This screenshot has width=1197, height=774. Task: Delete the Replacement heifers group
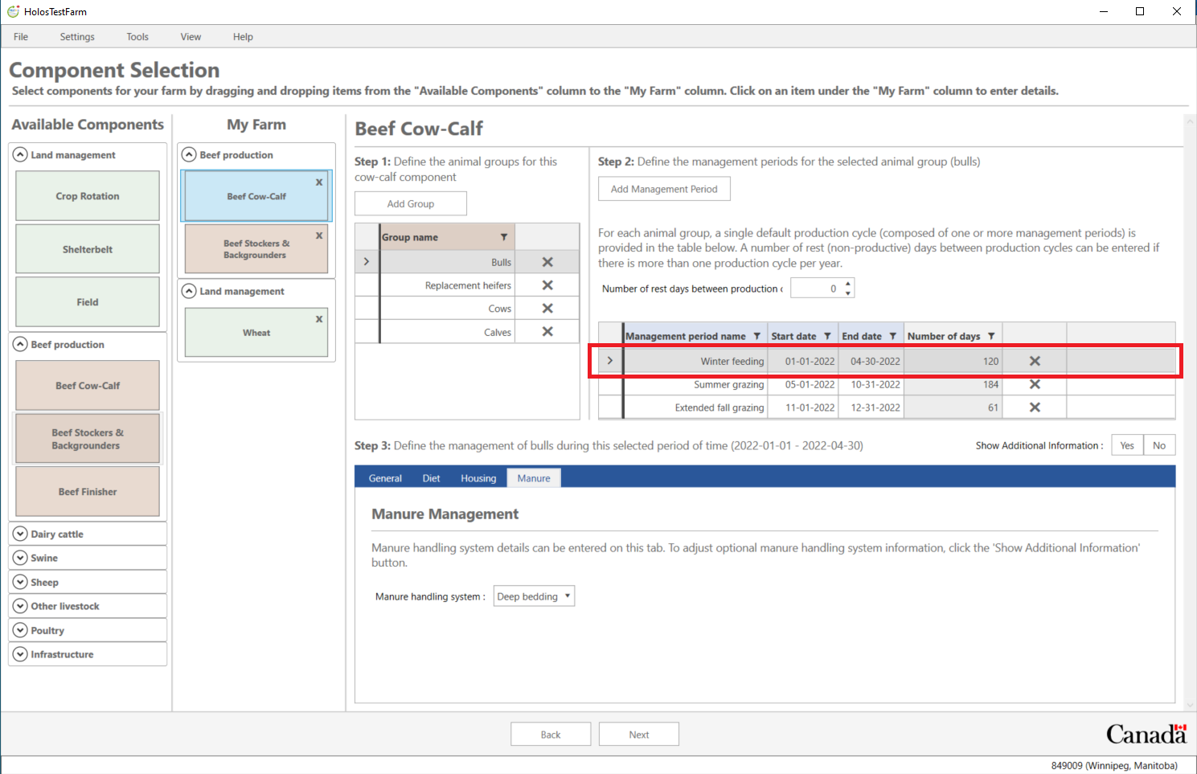pos(547,285)
